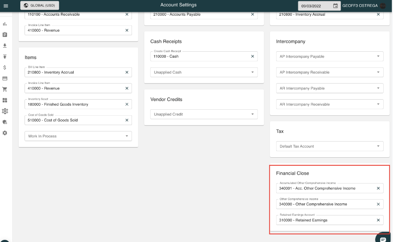The height and width of the screenshot is (242, 393).
Task: Open the calendar picker icon beside the date
Action: click(x=335, y=6)
